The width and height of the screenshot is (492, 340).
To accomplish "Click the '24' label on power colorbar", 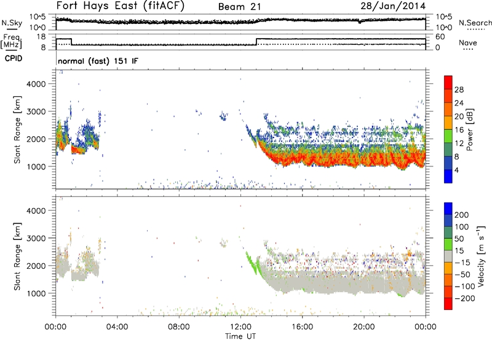I will coord(459,103).
